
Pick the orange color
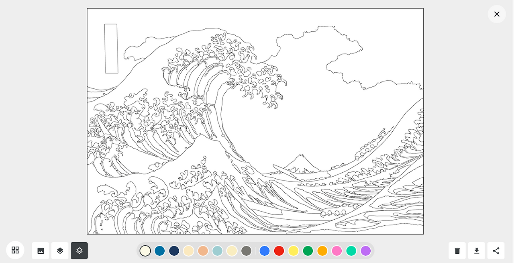tap(322, 251)
